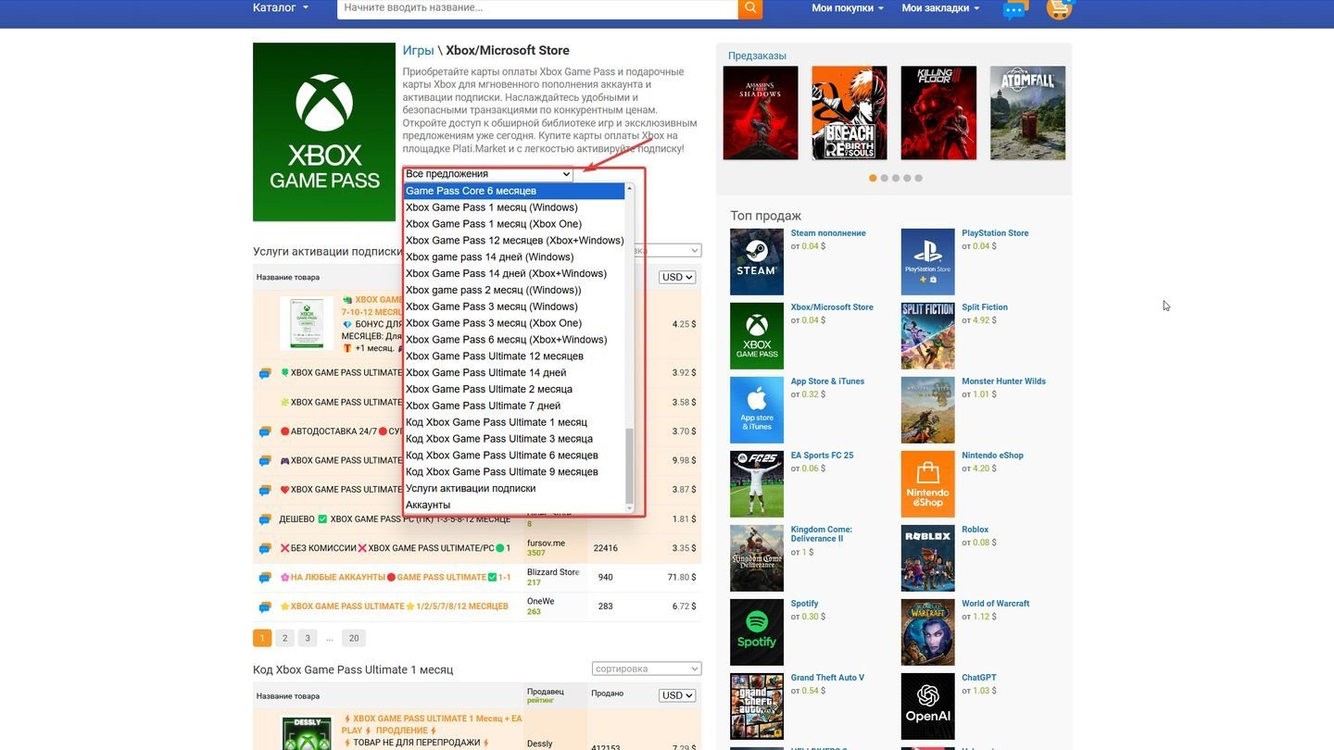Click the orange search magnifier button

[x=750, y=7]
